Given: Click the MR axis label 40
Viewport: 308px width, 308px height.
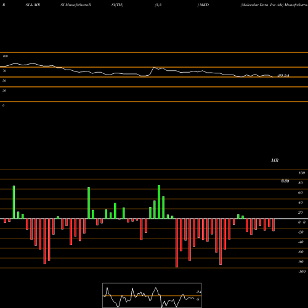Looking at the screenshot, I should [301, 203].
